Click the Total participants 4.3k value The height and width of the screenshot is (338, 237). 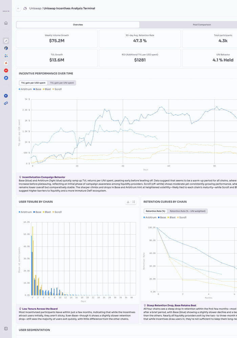tap(223, 41)
